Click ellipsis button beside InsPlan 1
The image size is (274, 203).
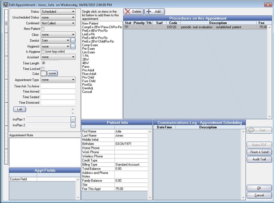pos(73,119)
